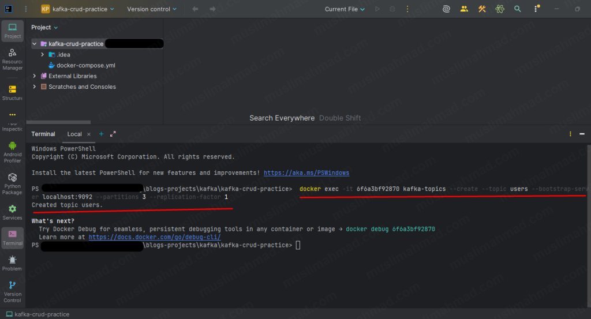
Task: Open Code With Me people icon
Action: coord(464,9)
